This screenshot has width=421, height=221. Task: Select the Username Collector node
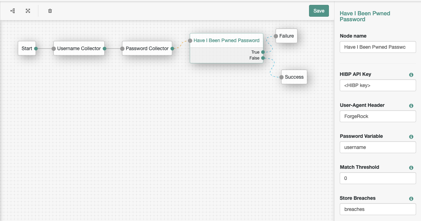tap(79, 48)
